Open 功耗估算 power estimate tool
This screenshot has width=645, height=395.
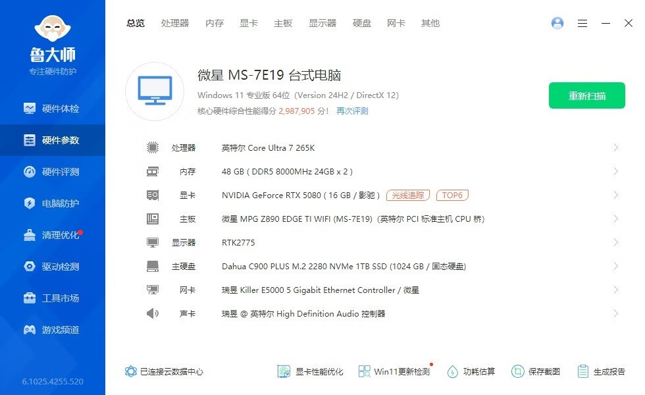click(471, 371)
